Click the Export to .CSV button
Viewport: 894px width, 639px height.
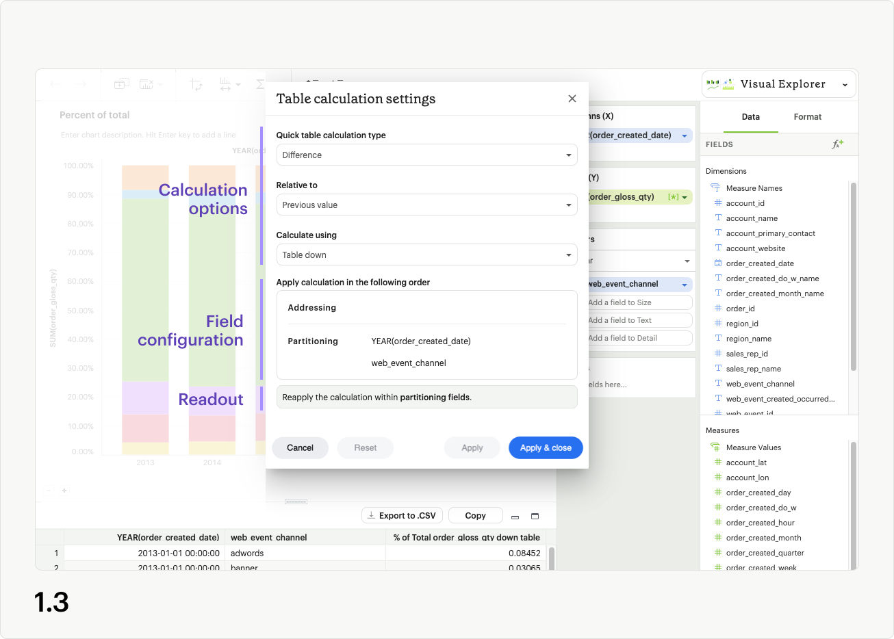tap(401, 515)
